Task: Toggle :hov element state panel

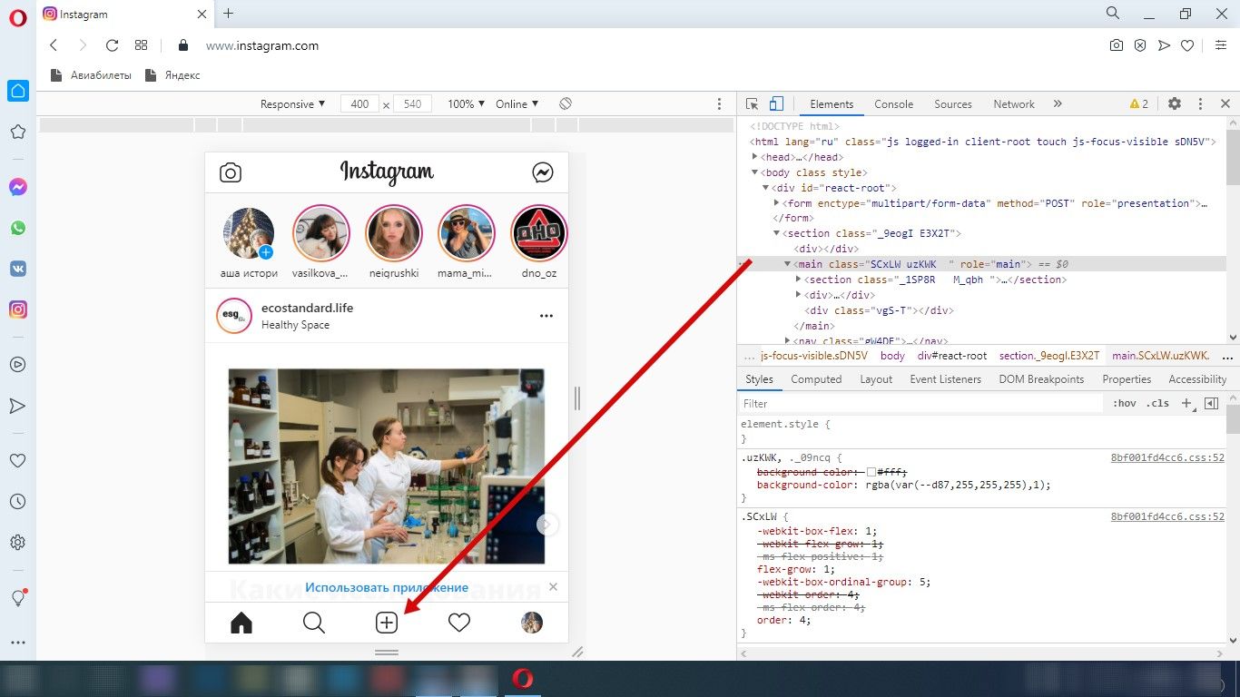Action: click(1124, 404)
